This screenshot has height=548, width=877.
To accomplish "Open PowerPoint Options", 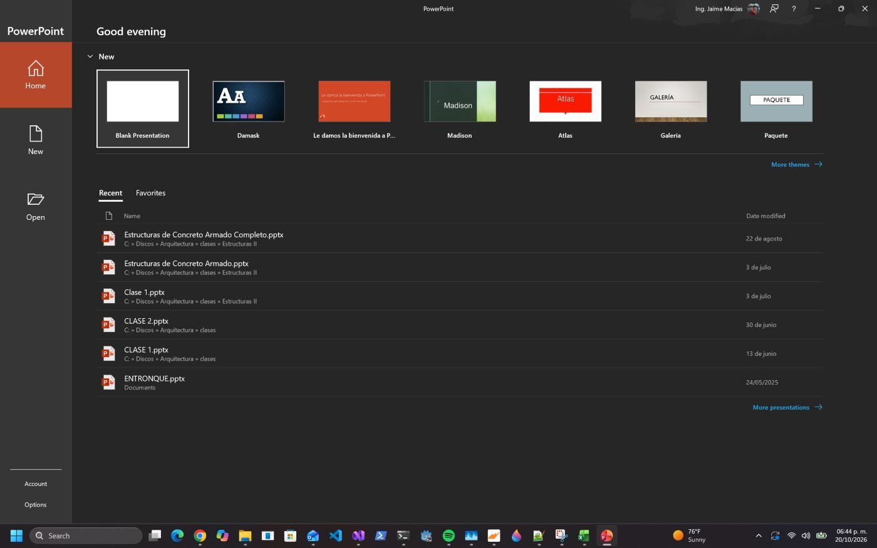I will (36, 504).
